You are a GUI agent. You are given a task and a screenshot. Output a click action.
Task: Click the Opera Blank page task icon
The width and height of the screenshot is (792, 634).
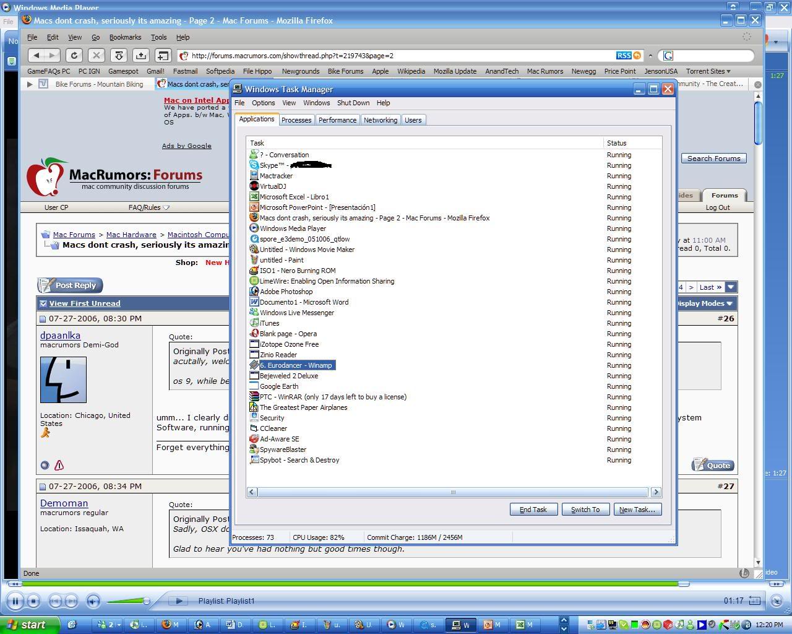point(254,334)
